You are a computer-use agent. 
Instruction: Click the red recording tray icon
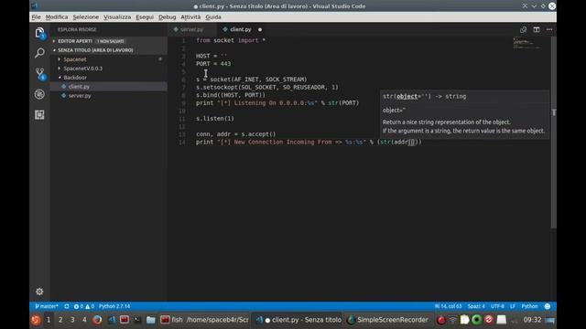tap(441, 320)
